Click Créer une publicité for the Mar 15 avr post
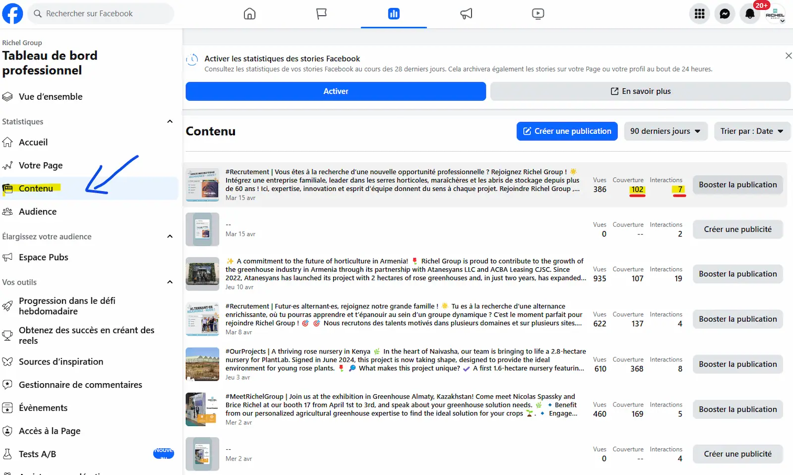 (737, 230)
